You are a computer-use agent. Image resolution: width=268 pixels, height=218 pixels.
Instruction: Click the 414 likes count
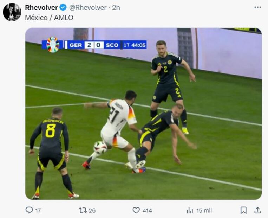(x=147, y=210)
